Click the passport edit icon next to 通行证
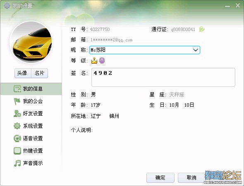Viewport: 244px width, 186px height. click(x=202, y=29)
